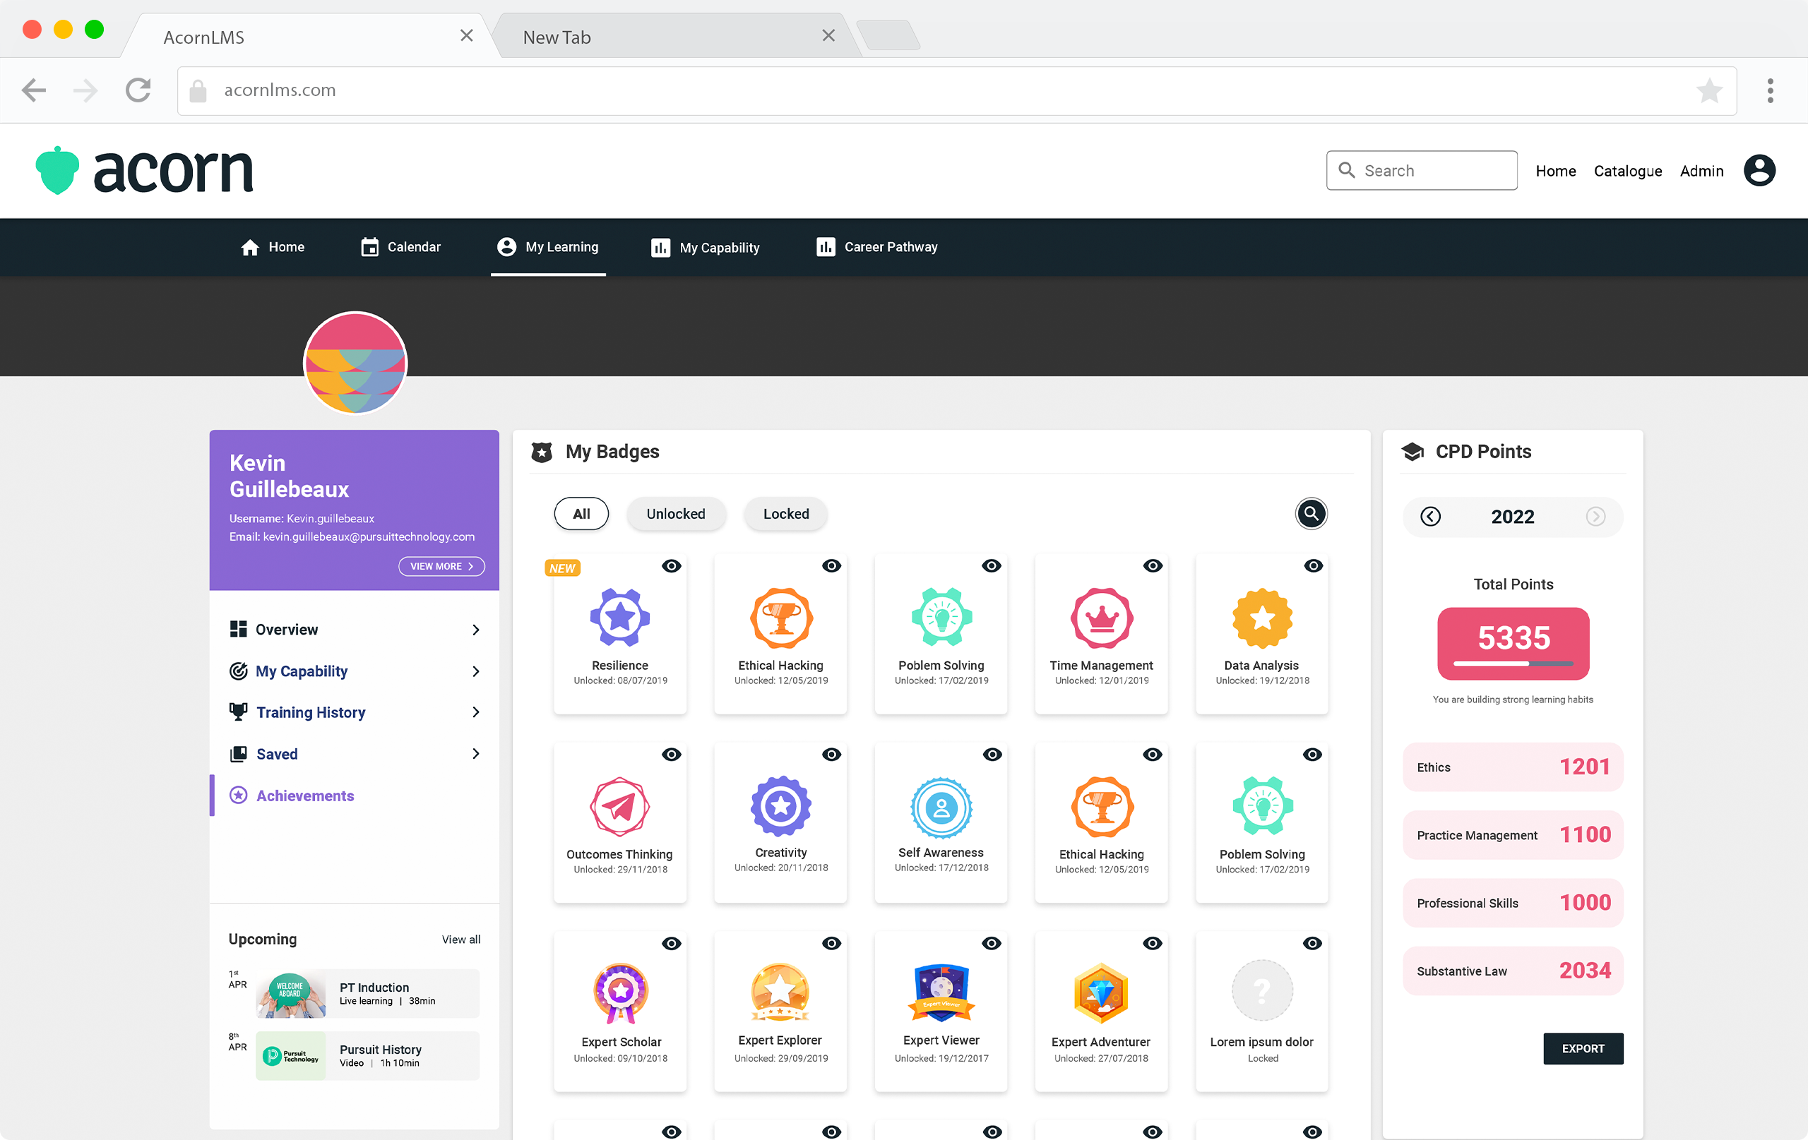Open the Admin menu
The height and width of the screenshot is (1140, 1808).
(x=1701, y=170)
